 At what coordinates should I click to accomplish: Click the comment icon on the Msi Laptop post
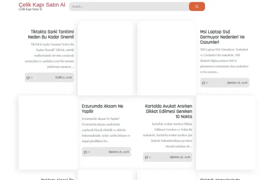[x=204, y=83]
